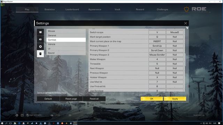Click the calendar icon beside the gear
This screenshot has width=223, height=125.
22,115
